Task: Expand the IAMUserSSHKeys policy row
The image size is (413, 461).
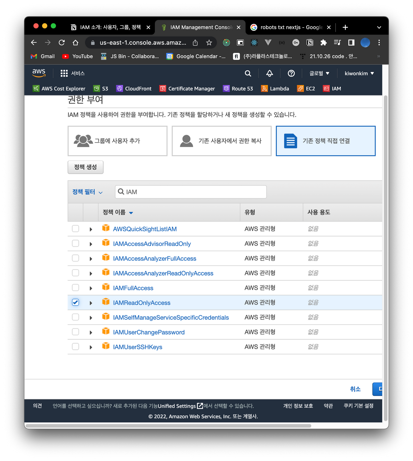Action: tap(91, 347)
